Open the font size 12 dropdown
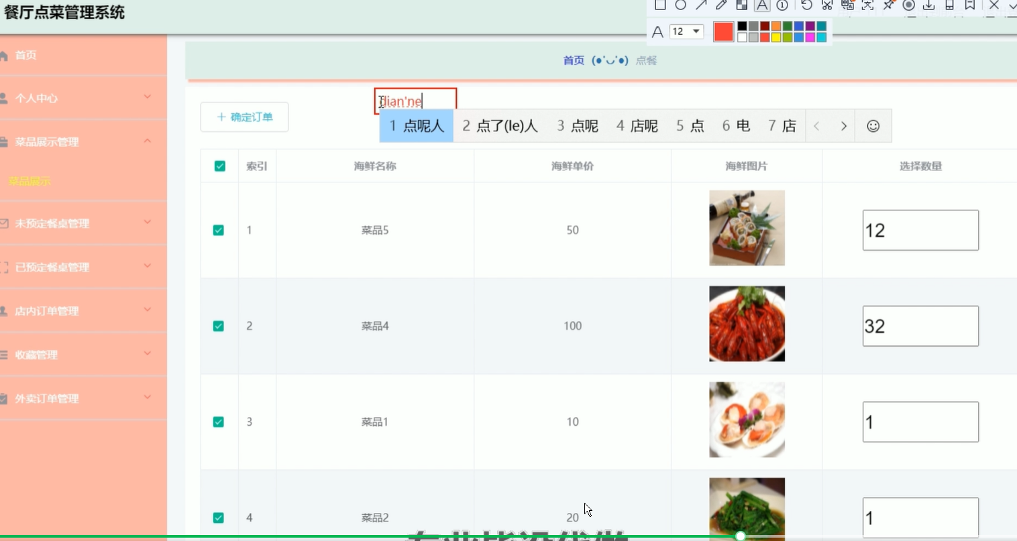Screen dimensions: 1017x541 pyautogui.click(x=686, y=32)
